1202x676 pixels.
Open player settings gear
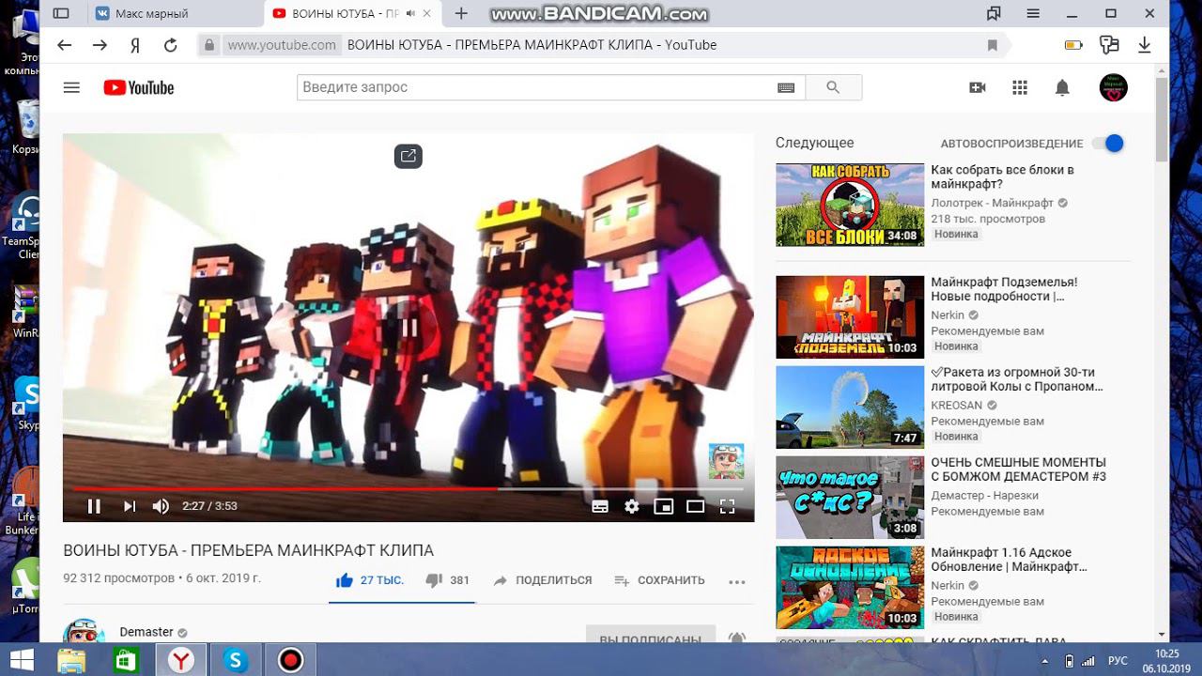(x=632, y=506)
